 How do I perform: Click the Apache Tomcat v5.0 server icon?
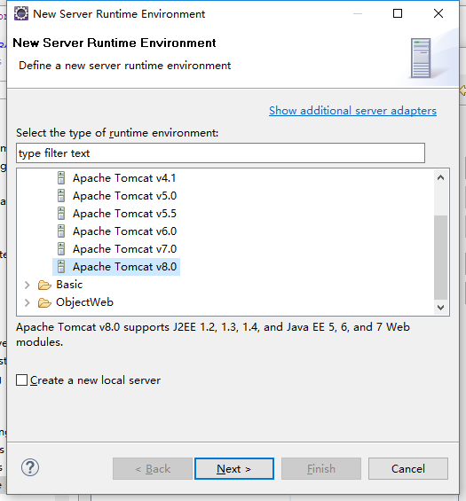coord(61,196)
